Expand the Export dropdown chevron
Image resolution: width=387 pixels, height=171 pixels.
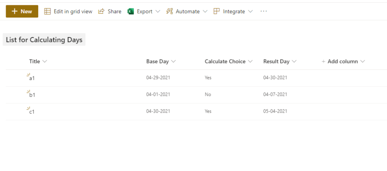(x=158, y=11)
